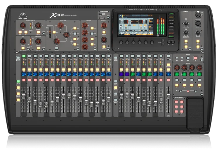
Task: Open the Routing screen button
Action: click(x=171, y=20)
